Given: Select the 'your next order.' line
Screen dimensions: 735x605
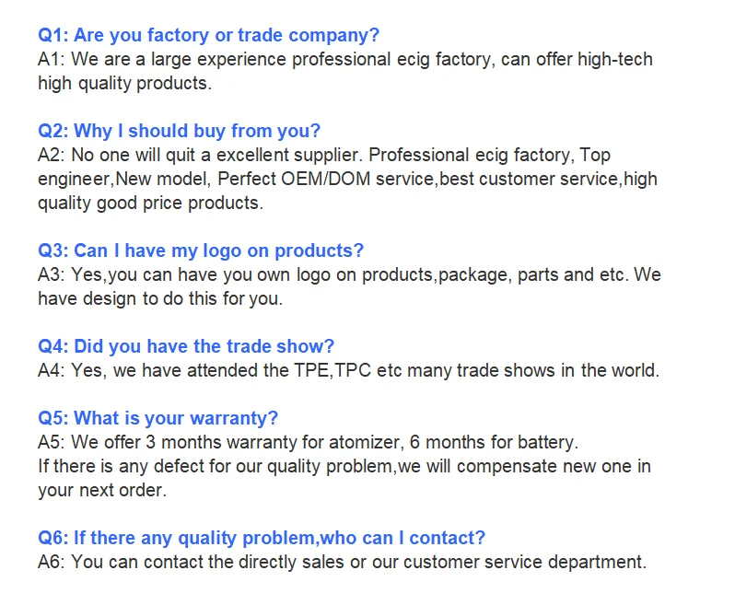Looking at the screenshot, I should [x=102, y=490].
